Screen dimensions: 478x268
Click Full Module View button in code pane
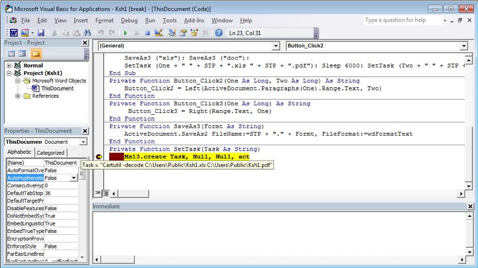pos(106,193)
